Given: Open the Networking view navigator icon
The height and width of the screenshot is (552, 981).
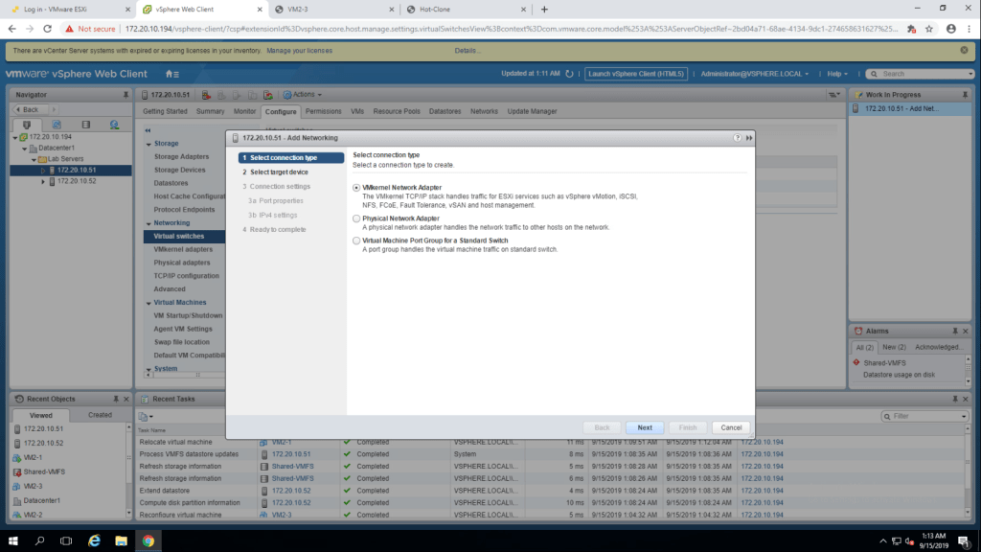Looking at the screenshot, I should pyautogui.click(x=114, y=125).
